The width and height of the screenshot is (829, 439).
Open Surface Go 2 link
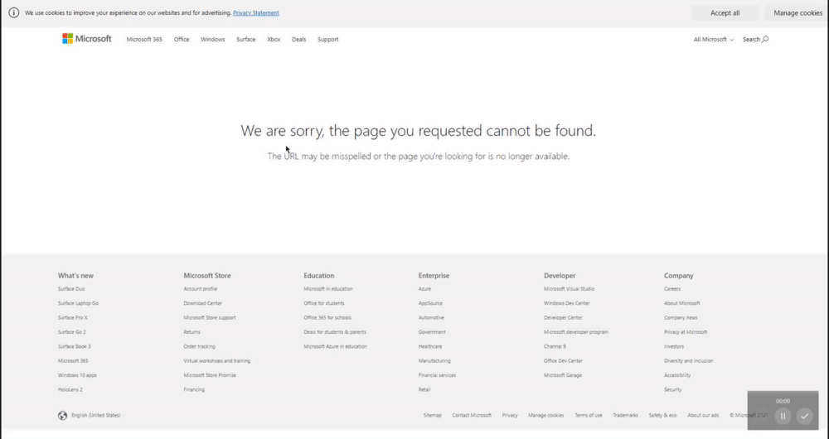coord(72,332)
